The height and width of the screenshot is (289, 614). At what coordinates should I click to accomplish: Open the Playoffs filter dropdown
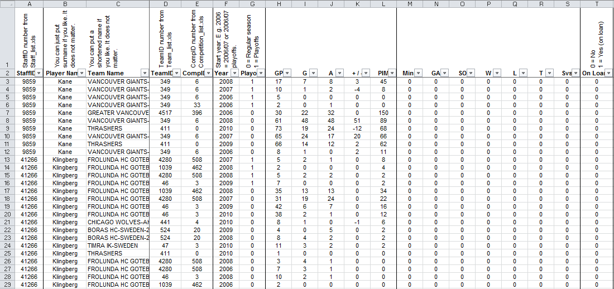[x=261, y=73]
